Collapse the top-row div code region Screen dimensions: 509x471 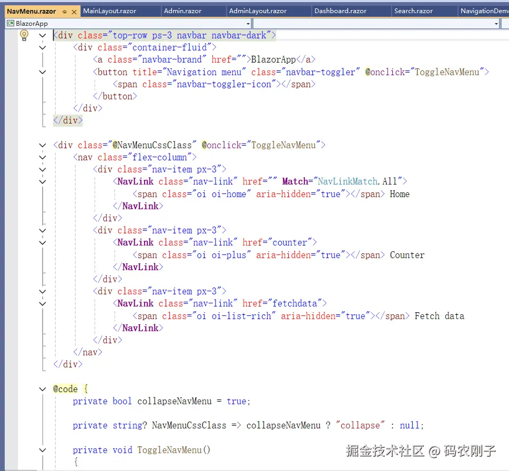click(x=43, y=35)
